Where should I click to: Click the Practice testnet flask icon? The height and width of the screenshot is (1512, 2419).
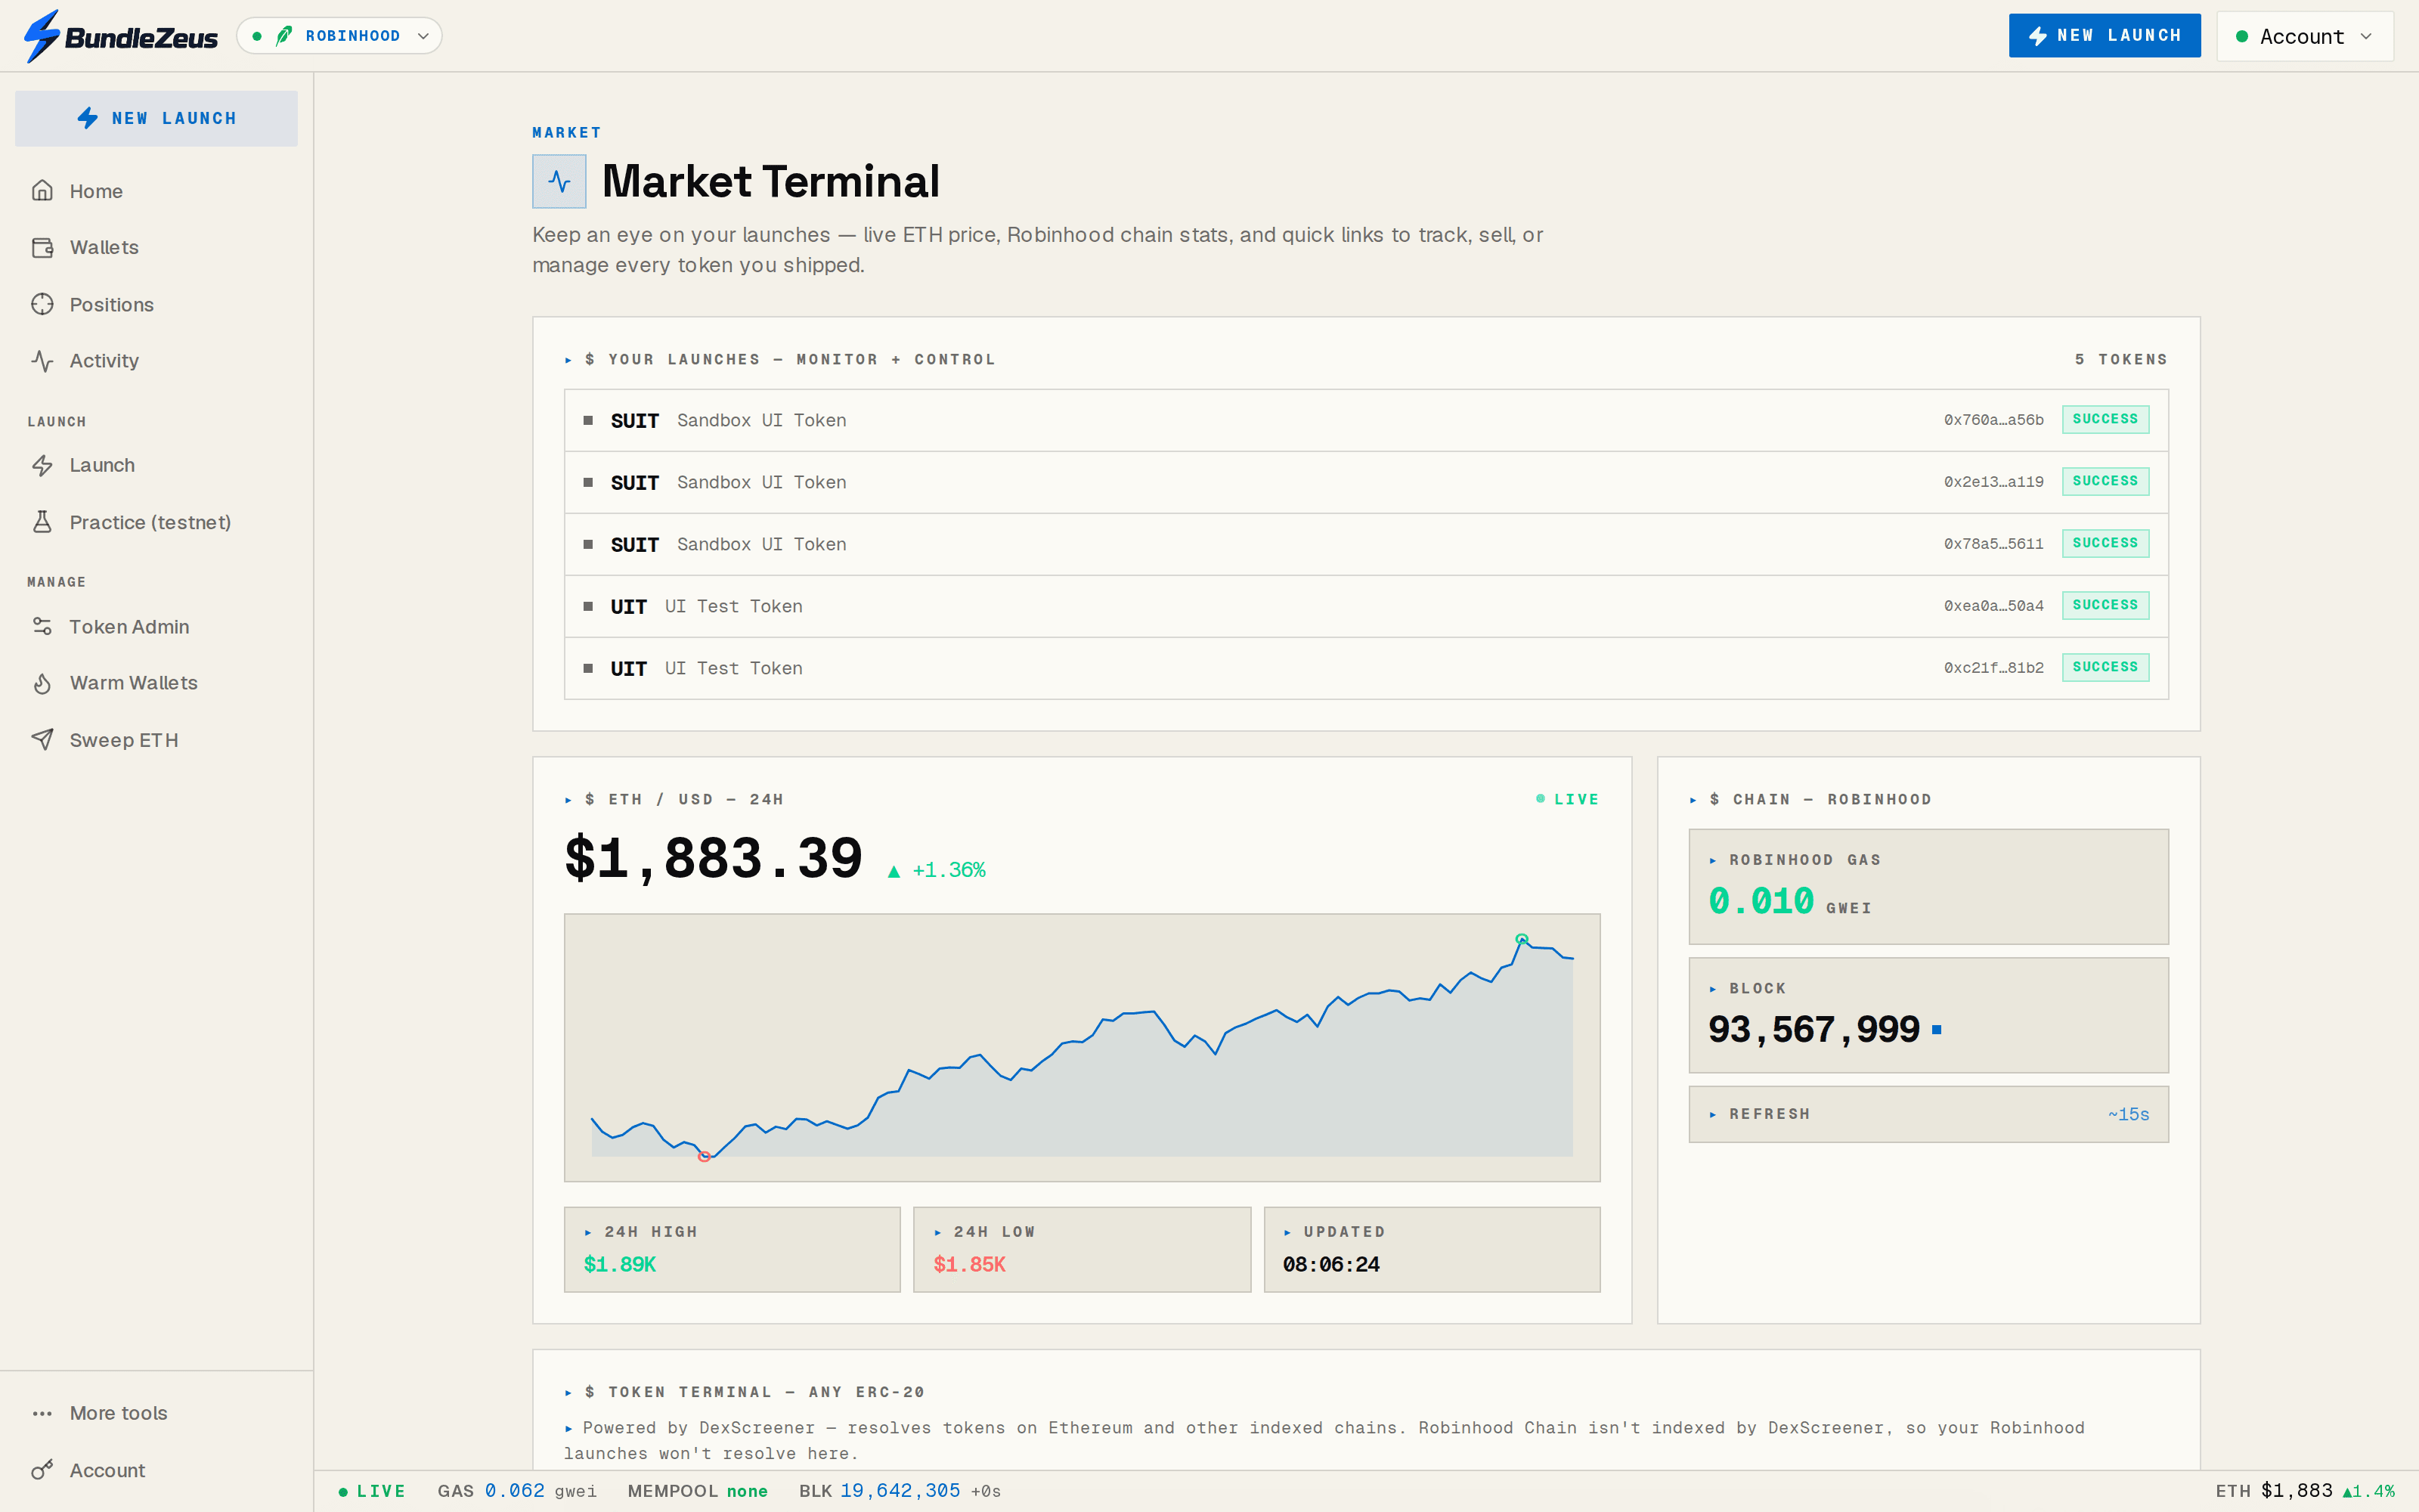click(42, 522)
